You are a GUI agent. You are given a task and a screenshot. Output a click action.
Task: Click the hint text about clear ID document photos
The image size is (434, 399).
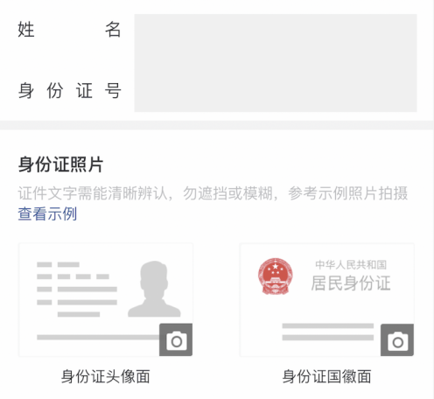(x=213, y=193)
